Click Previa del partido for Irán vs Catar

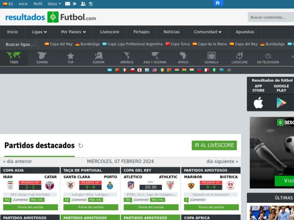(30, 207)
